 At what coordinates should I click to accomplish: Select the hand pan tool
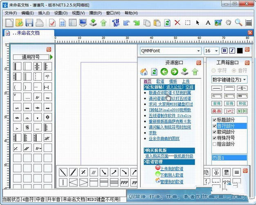(228, 23)
